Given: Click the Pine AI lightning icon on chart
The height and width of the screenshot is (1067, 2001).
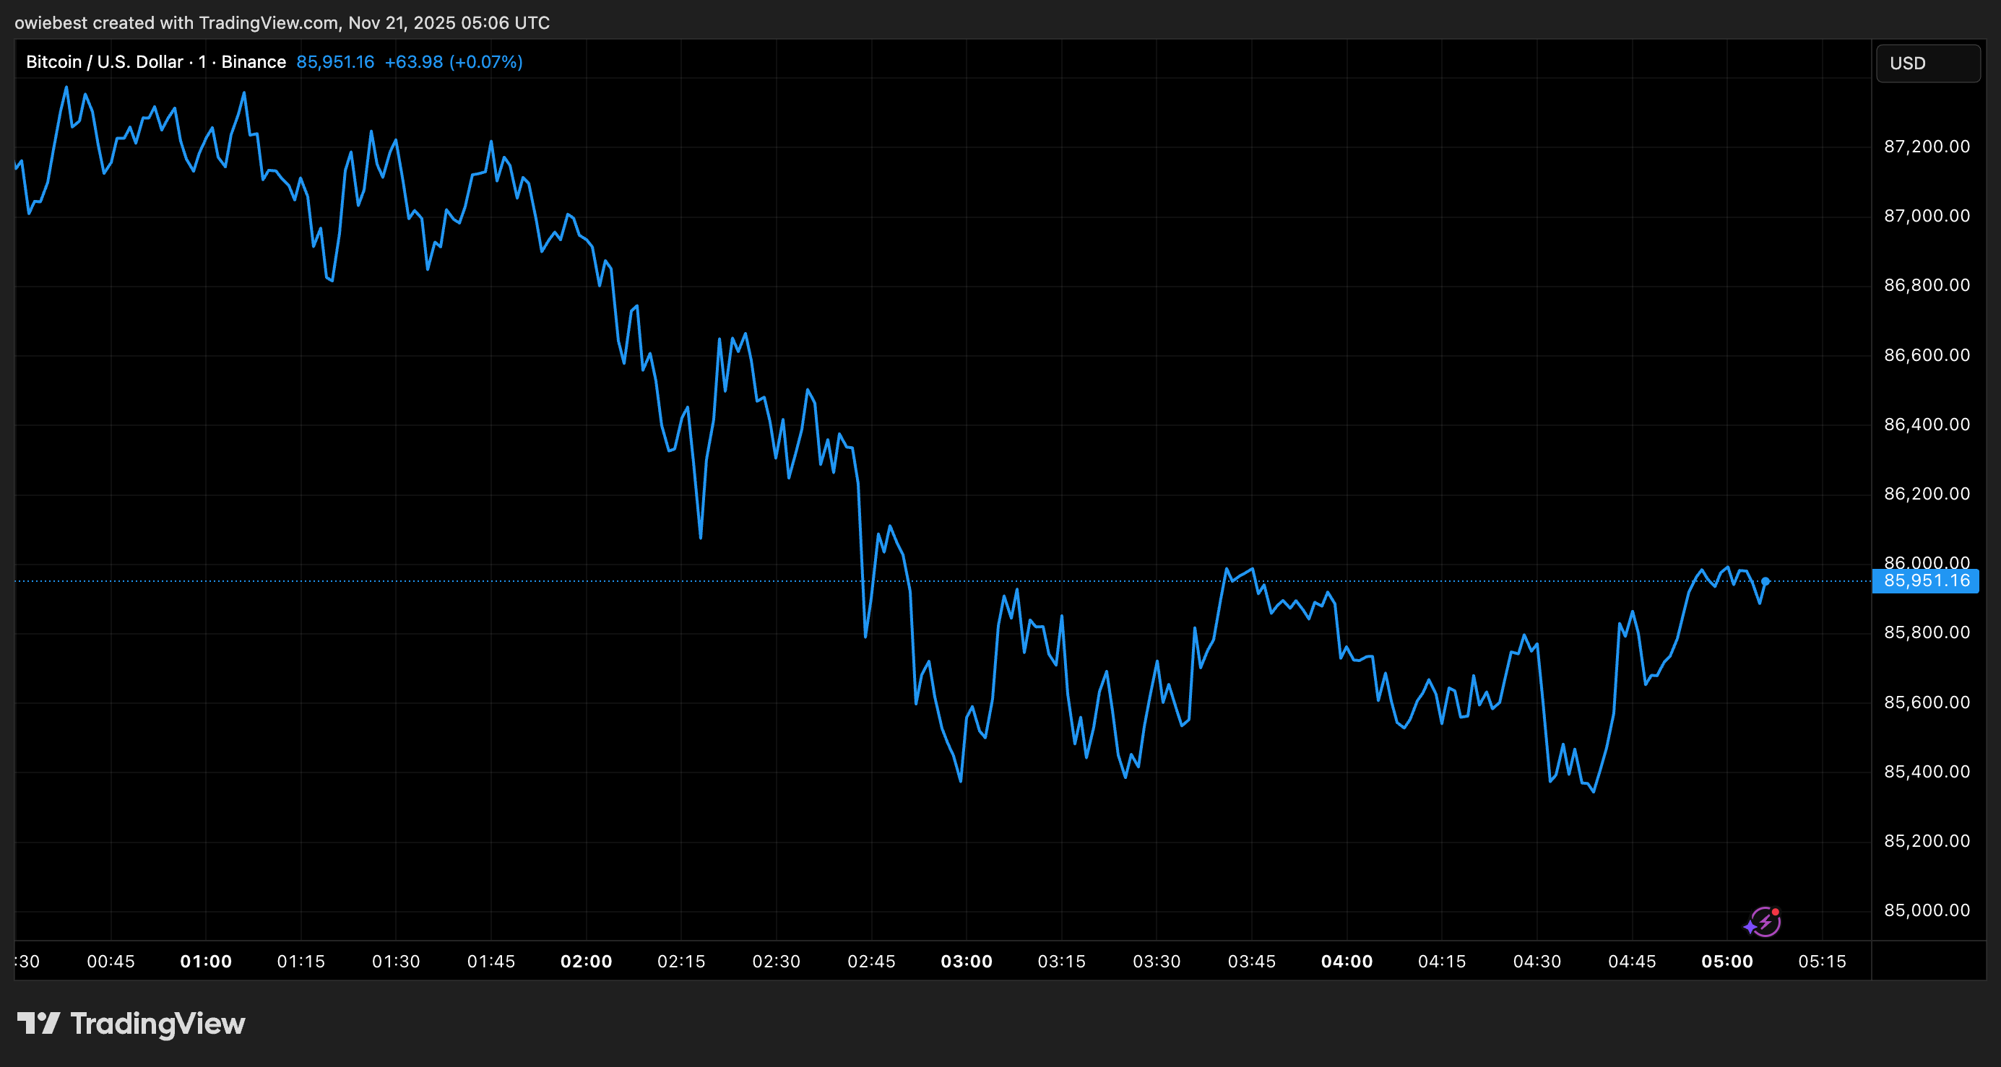Looking at the screenshot, I should click(x=1765, y=923).
